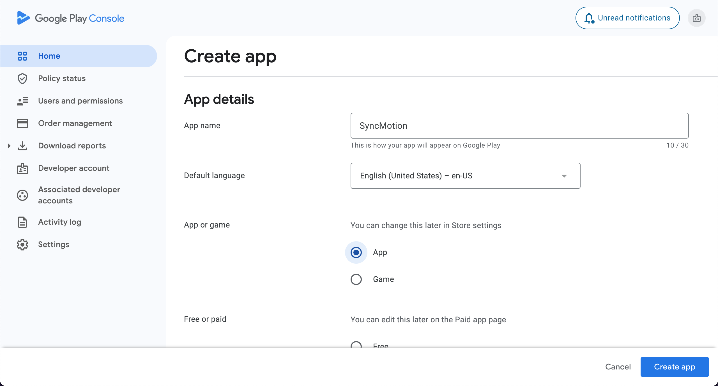The image size is (718, 386).
Task: Click the Cancel button
Action: [x=618, y=367]
